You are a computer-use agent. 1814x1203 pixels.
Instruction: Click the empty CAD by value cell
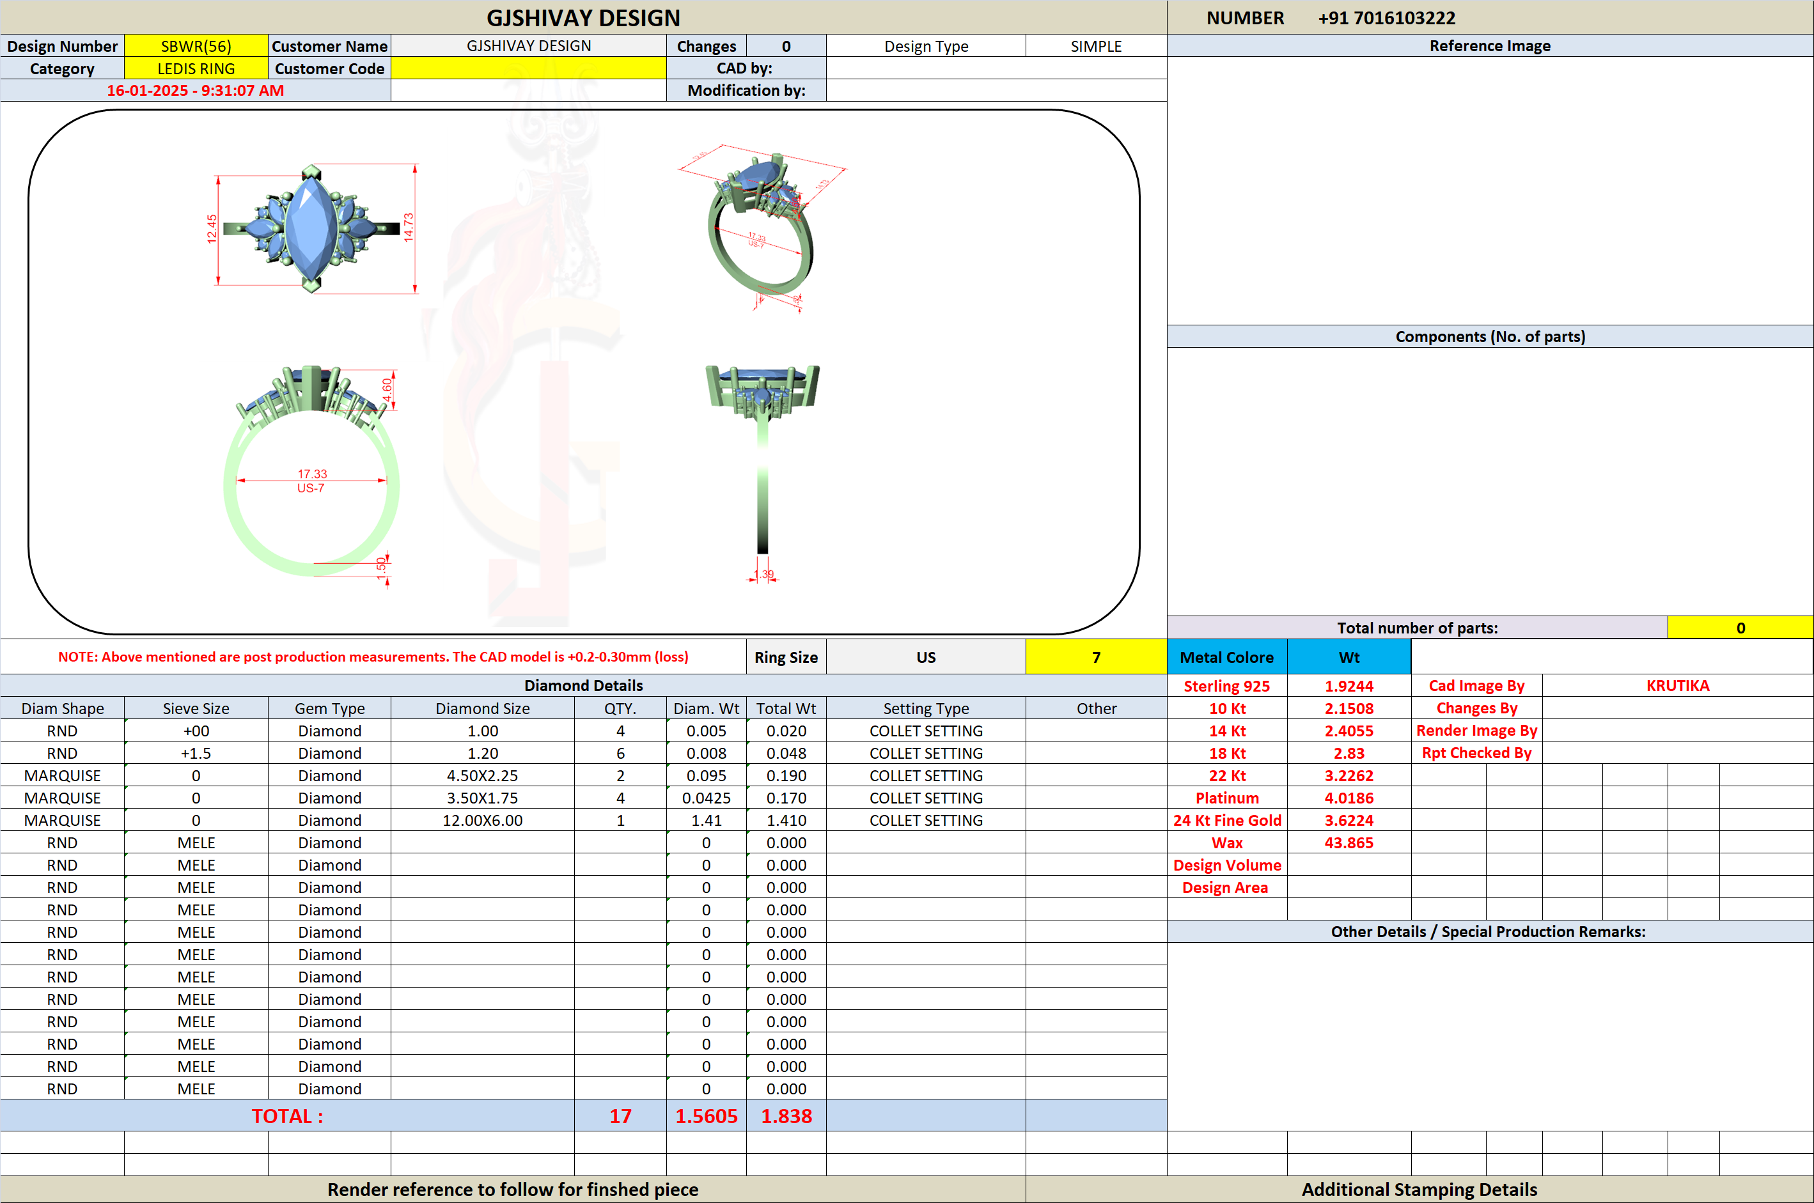point(996,68)
